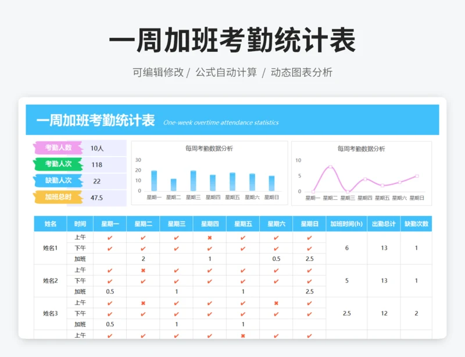465x357 pixels.
Task: Click the red cross for 姓名1 上午 星期四
Action: click(x=210, y=238)
